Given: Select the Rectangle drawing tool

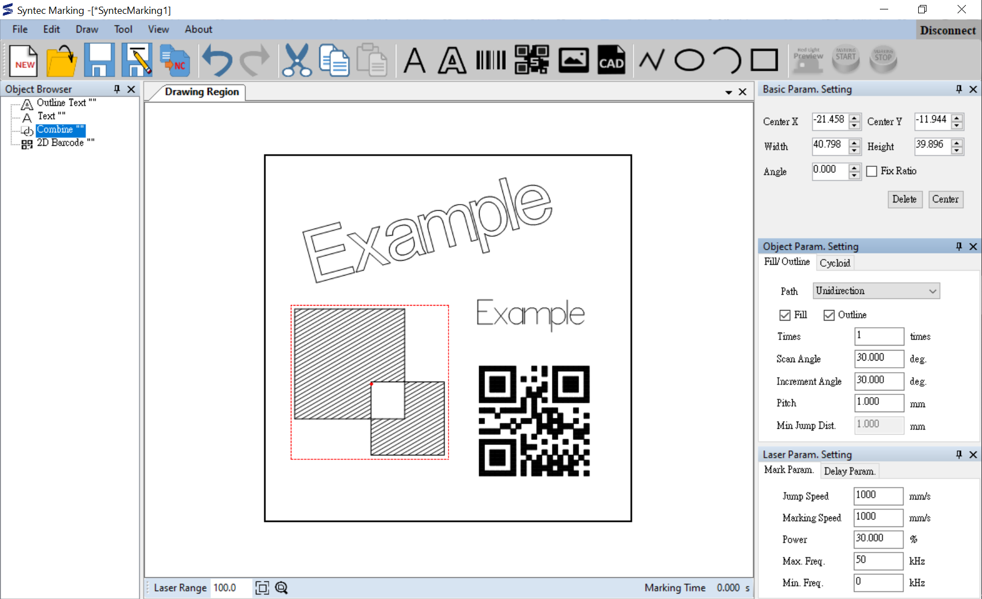Looking at the screenshot, I should 763,59.
